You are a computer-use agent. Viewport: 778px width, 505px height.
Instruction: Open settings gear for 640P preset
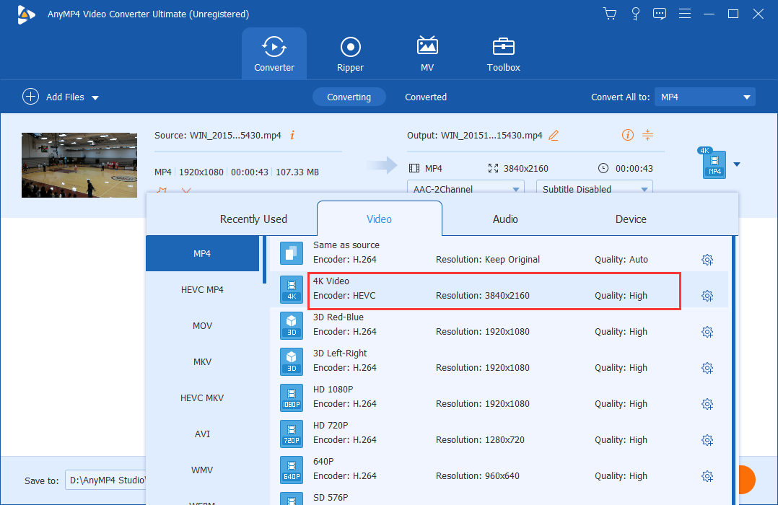(707, 476)
